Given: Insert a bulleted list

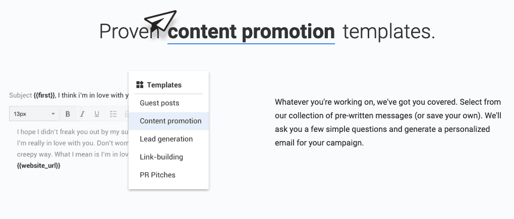Looking at the screenshot, I should point(113,114).
